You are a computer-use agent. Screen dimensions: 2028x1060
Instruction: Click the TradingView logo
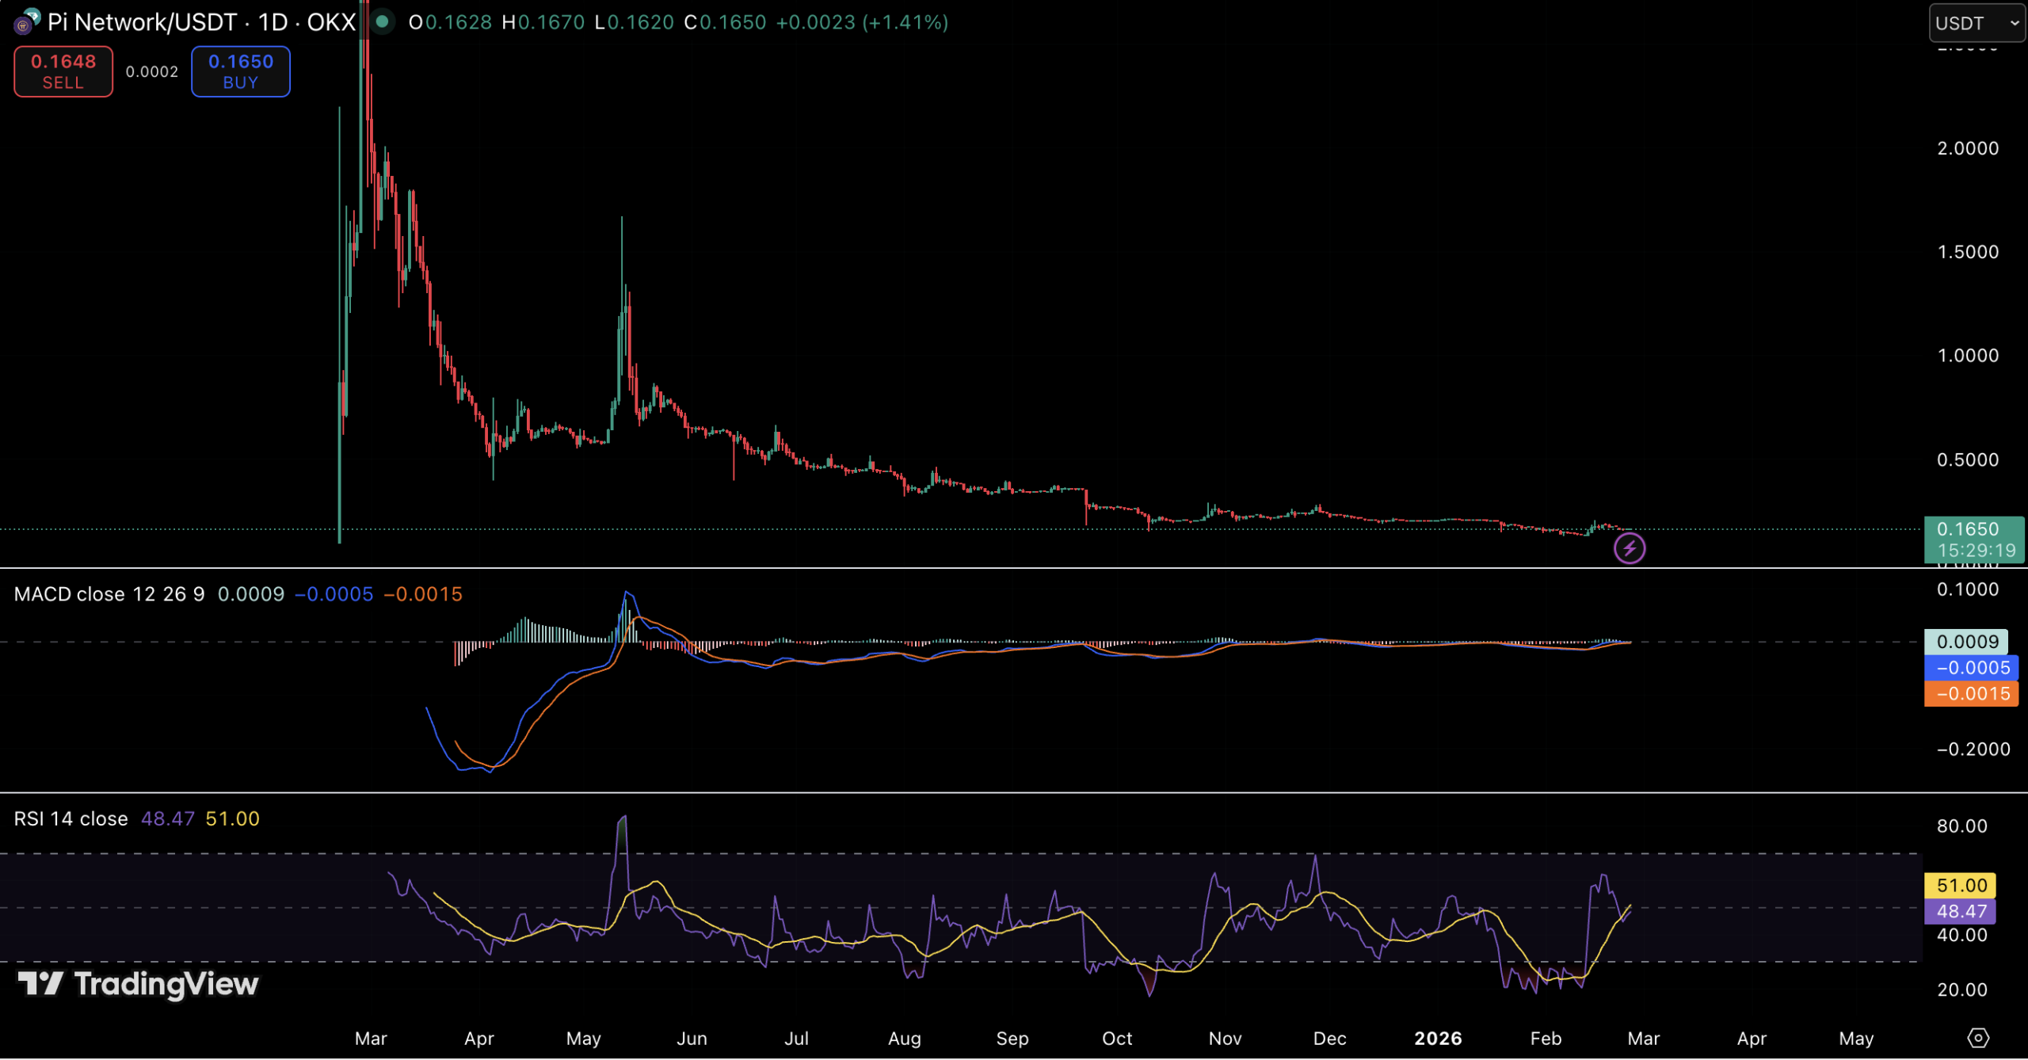click(139, 984)
